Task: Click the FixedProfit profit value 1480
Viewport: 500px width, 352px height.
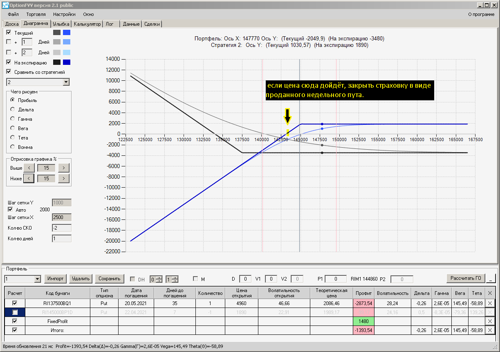Action: (x=363, y=321)
